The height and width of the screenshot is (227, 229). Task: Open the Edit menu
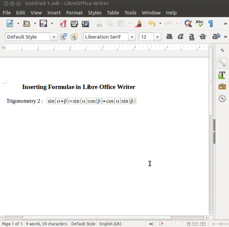click(20, 13)
